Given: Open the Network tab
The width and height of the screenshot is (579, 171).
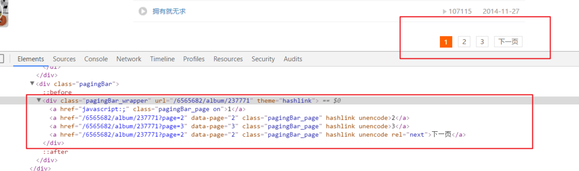Looking at the screenshot, I should pos(129,59).
